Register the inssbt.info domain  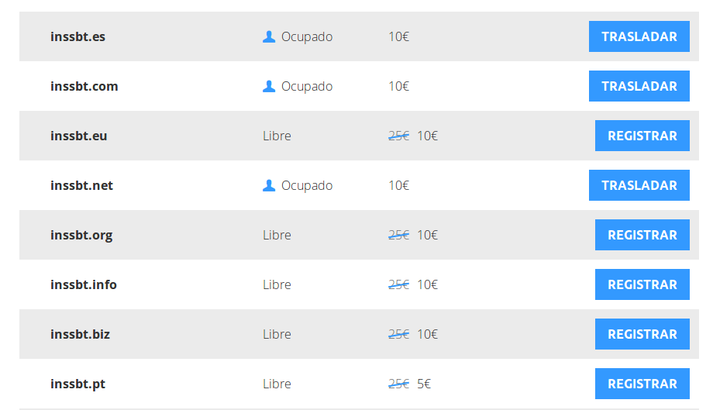pos(642,284)
